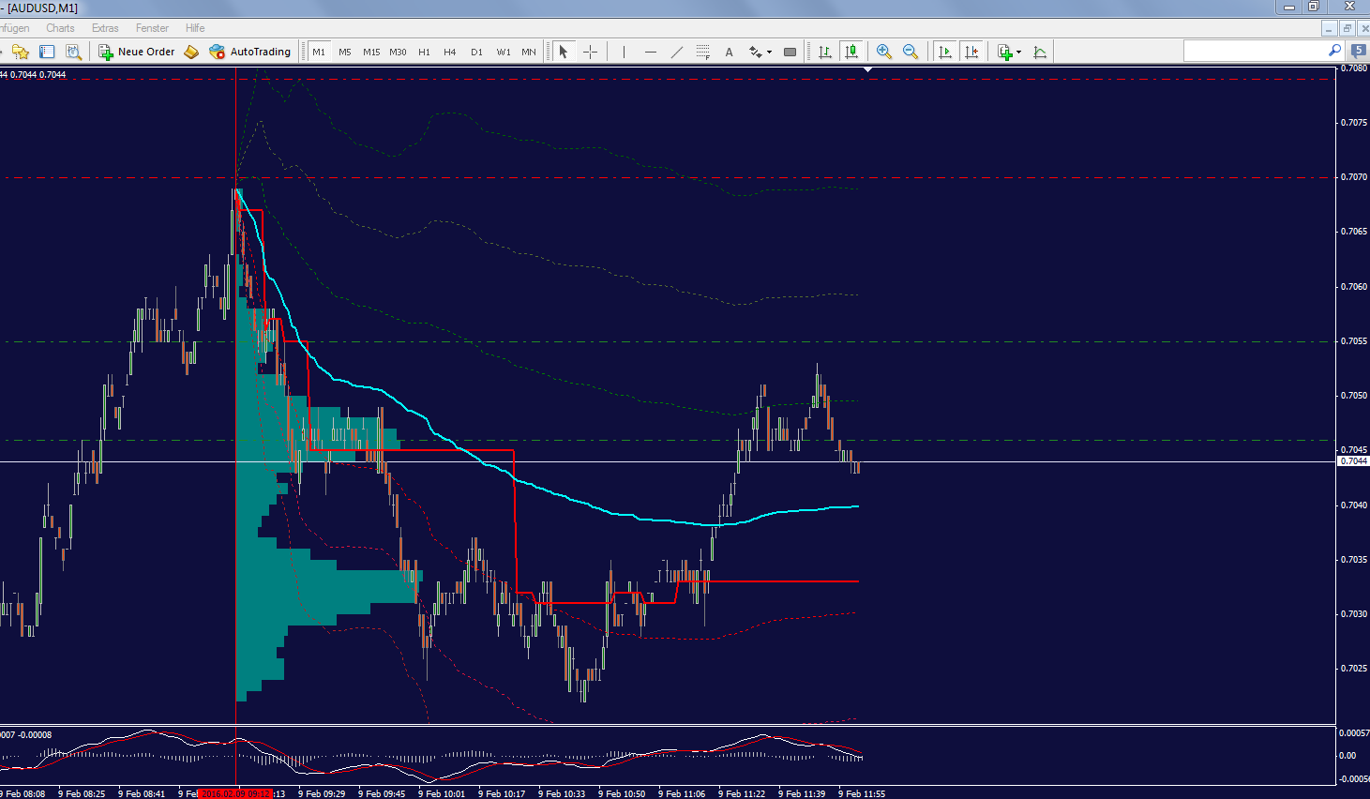The height and width of the screenshot is (799, 1370).
Task: Select the rectangle shape tool
Action: (x=789, y=52)
